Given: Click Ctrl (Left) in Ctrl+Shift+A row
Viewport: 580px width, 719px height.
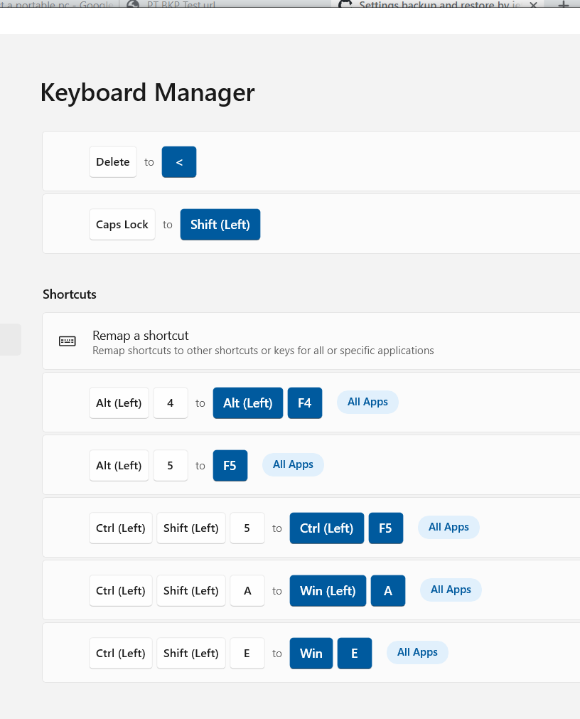Looking at the screenshot, I should click(121, 590).
